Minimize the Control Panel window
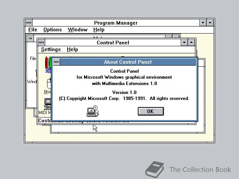 tap(184, 42)
